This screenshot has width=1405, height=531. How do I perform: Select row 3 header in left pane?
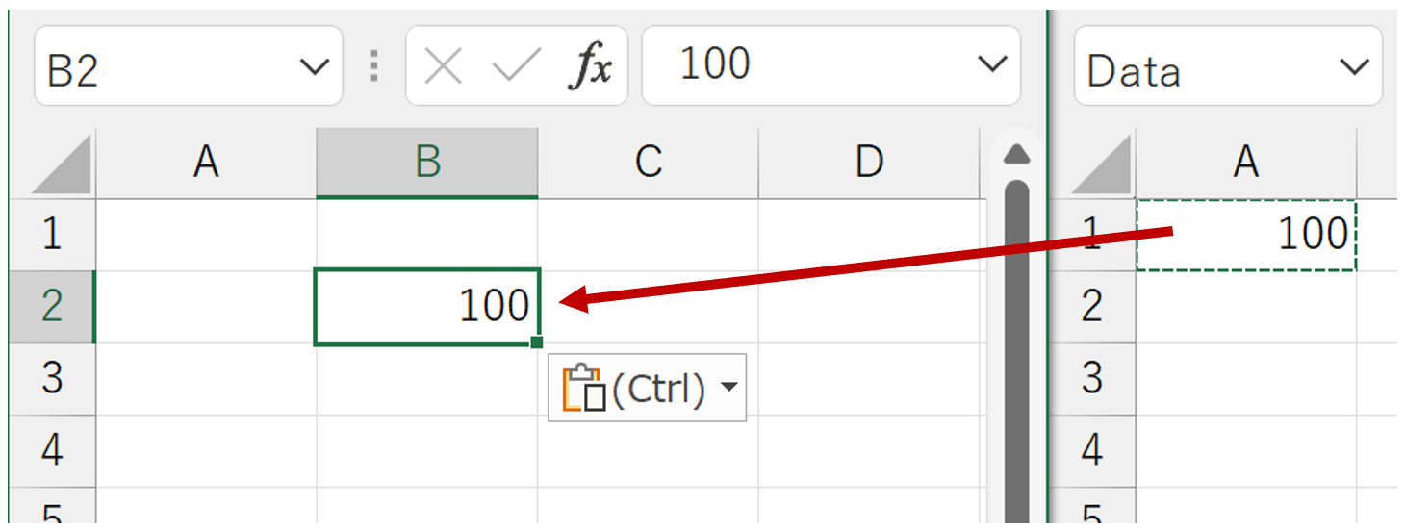click(x=52, y=378)
